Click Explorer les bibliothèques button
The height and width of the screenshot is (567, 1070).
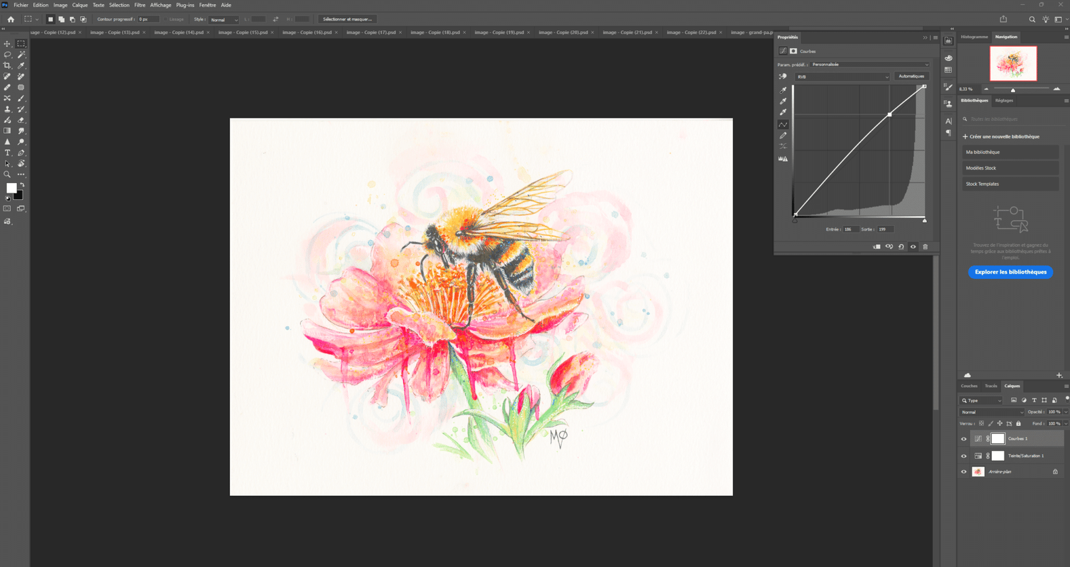pos(1010,272)
